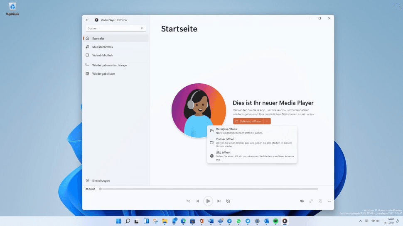
Task: Open Einstellungen settings
Action: 115,181
